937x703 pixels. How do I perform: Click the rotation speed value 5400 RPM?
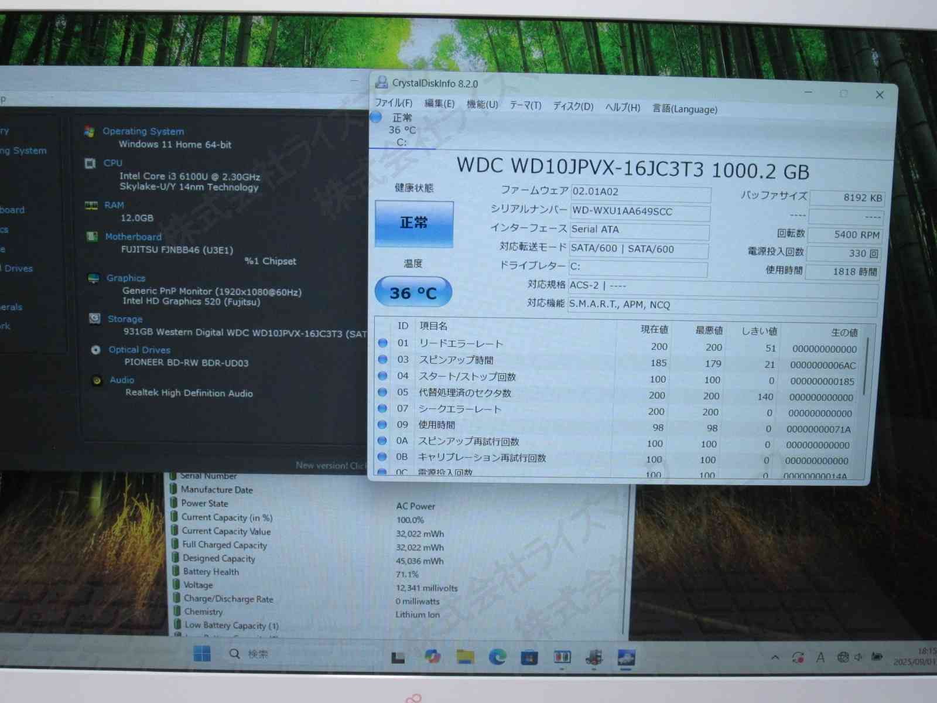pos(844,235)
